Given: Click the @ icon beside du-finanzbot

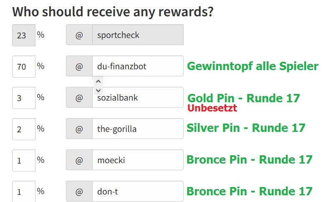Looking at the screenshot, I should (x=79, y=66).
